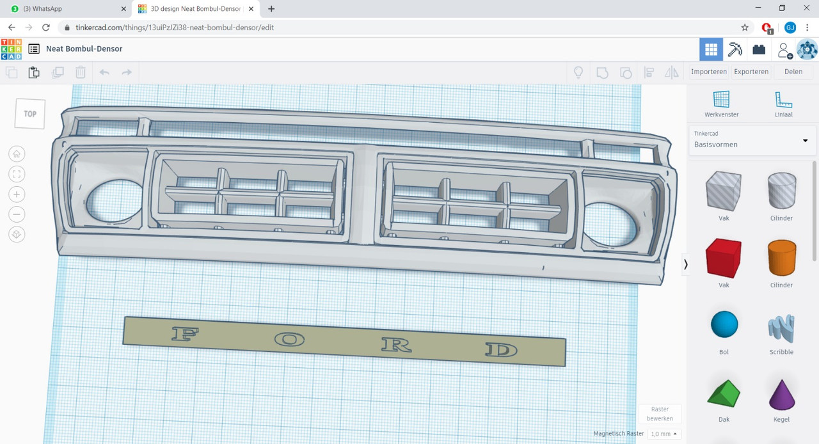Click the Paste toolbar icon
Screen dimensions: 819x444
click(x=34, y=72)
